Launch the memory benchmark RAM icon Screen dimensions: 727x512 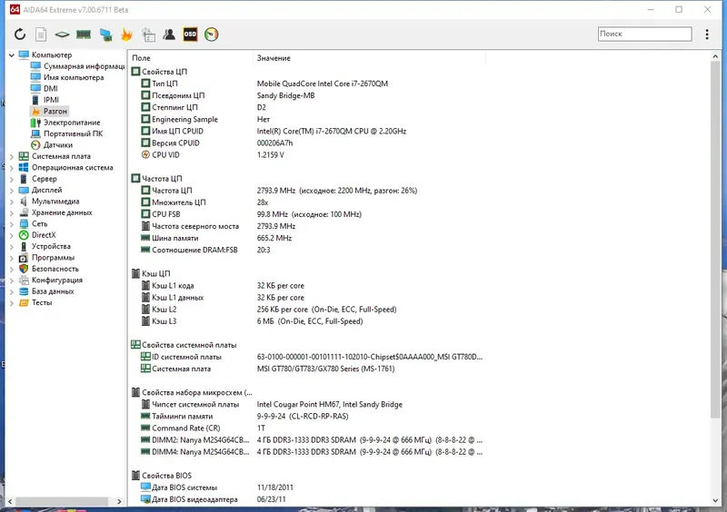coord(84,34)
